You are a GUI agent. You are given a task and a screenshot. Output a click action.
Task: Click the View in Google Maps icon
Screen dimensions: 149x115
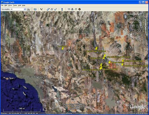pos(76,9)
